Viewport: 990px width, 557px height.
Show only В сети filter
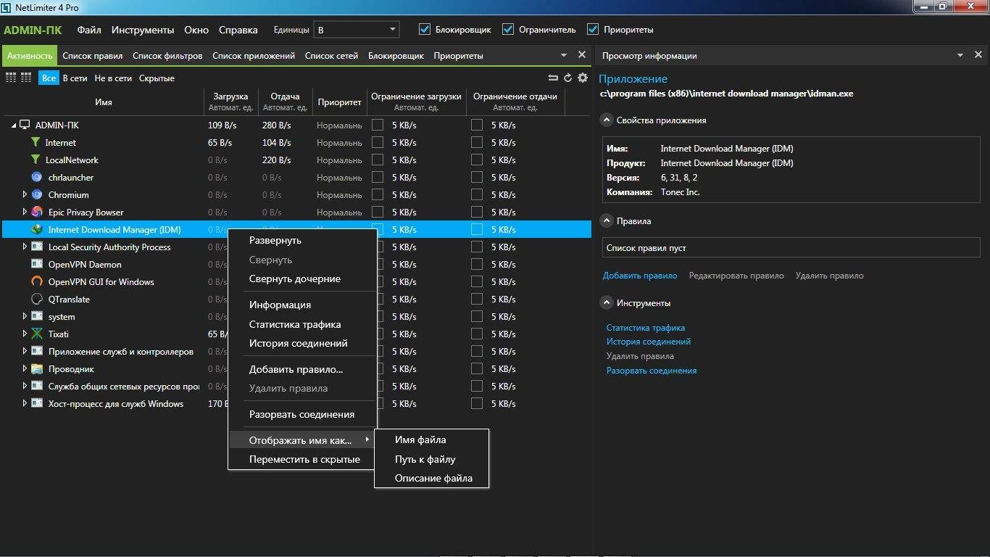pyautogui.click(x=75, y=78)
